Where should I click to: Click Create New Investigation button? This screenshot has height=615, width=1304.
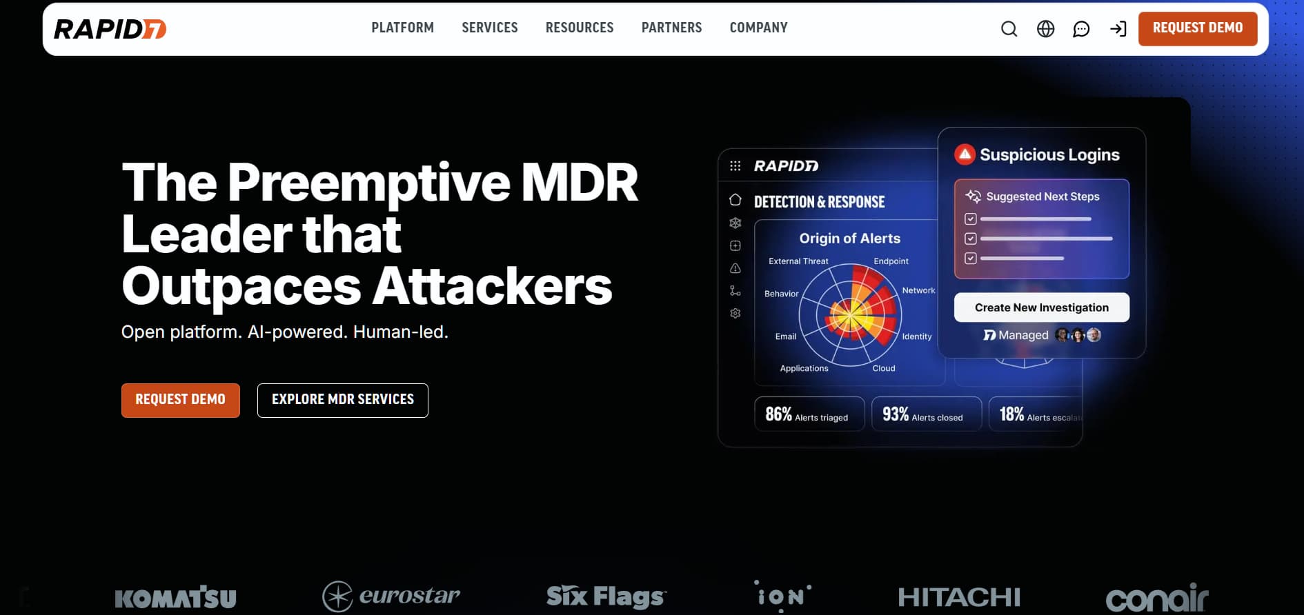coord(1042,307)
